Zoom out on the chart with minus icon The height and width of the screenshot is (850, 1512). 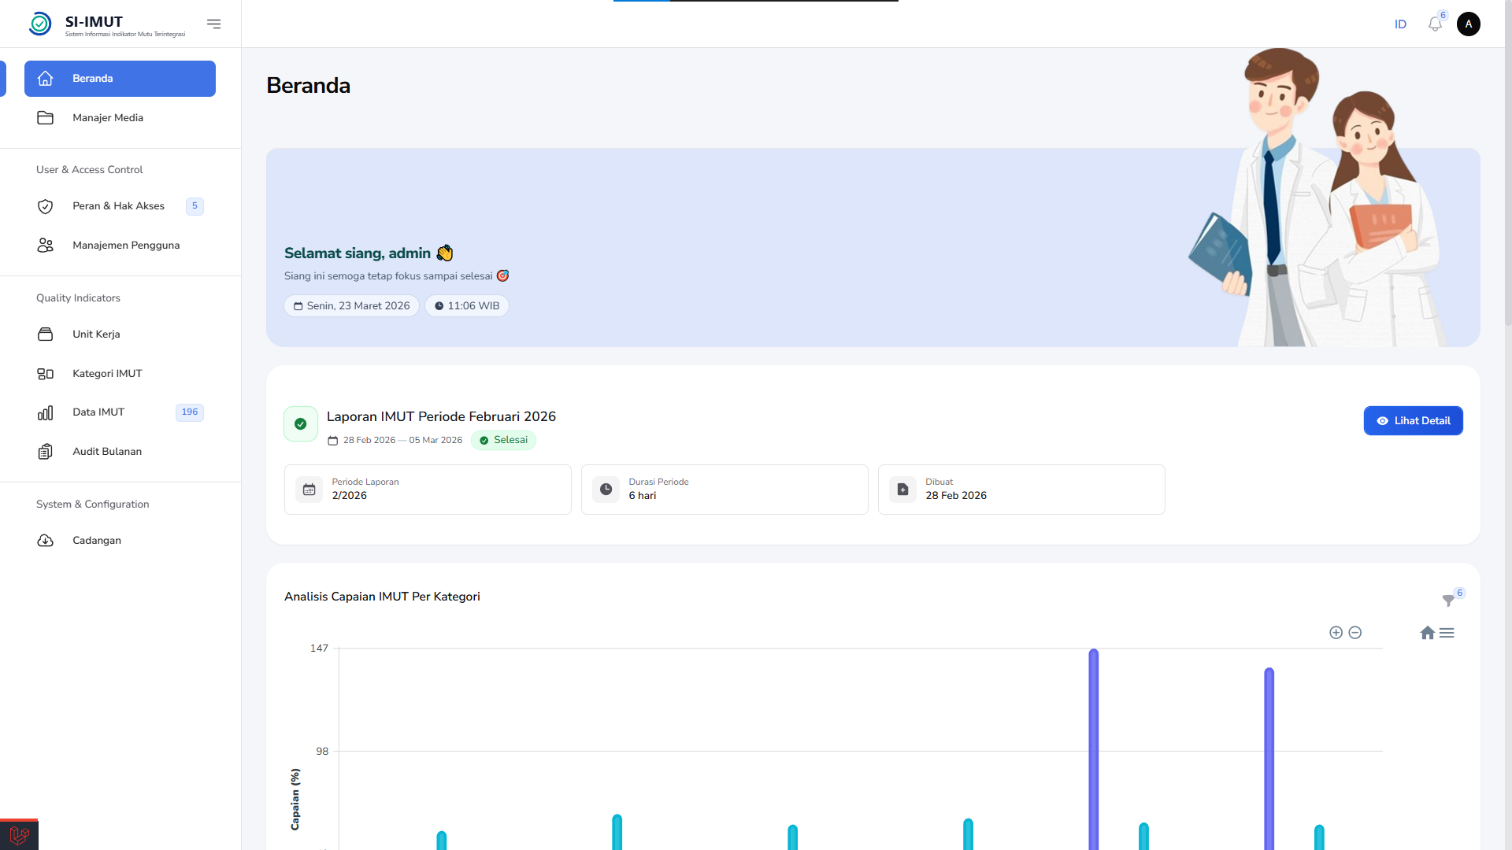(1355, 632)
